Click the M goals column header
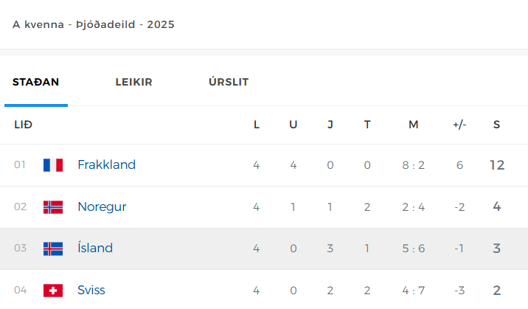The image size is (528, 309). click(414, 125)
